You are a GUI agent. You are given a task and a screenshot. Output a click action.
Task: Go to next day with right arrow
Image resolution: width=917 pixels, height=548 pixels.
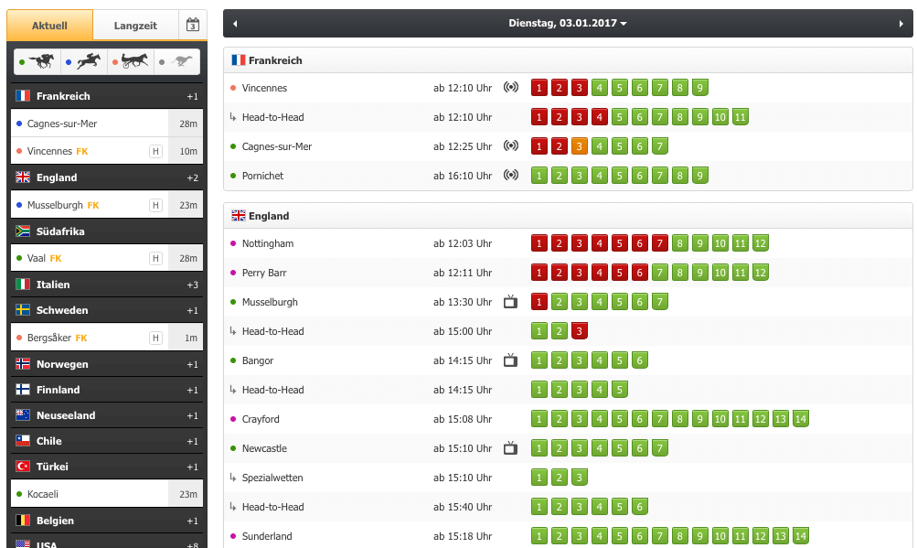point(901,24)
